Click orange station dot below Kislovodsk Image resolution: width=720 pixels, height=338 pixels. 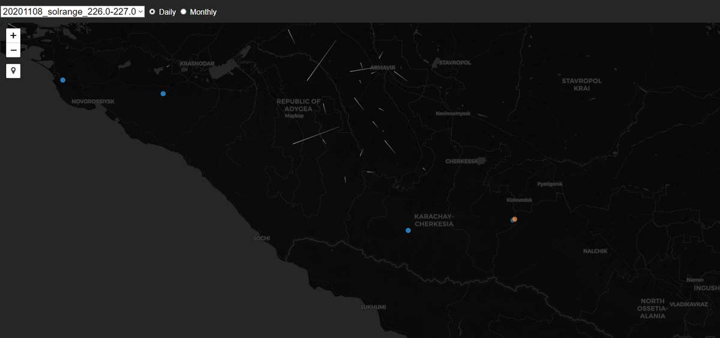[x=515, y=219]
